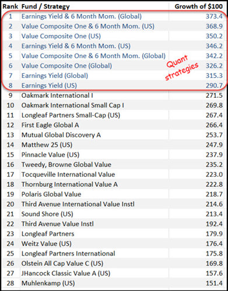Click the growth value 368.9
Image resolution: width=228 pixels, height=291 pixels.
click(x=214, y=26)
